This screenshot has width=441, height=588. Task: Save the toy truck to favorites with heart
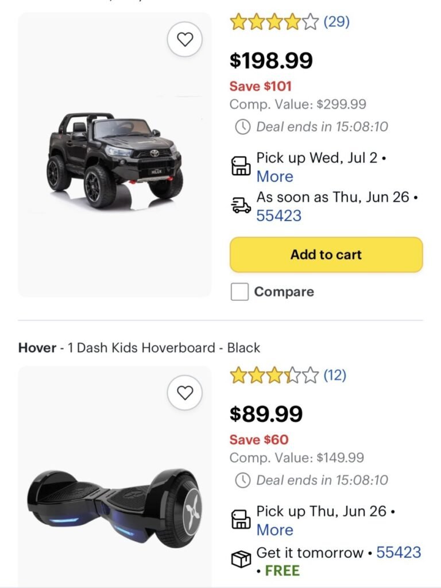[184, 40]
